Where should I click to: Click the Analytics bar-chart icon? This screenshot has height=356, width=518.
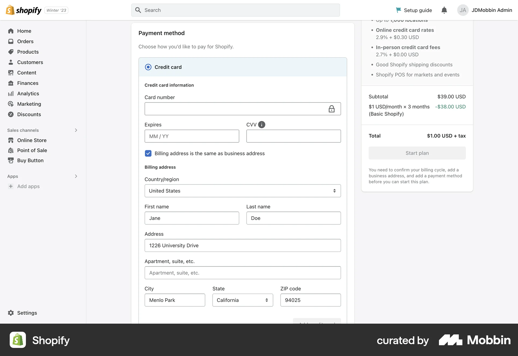(x=11, y=93)
